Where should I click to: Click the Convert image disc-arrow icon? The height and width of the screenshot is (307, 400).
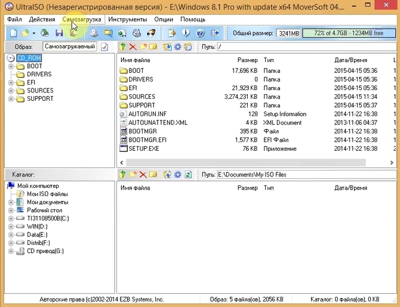[122, 33]
